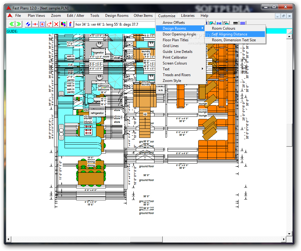Select the blue diamond toolbar icon
The width and height of the screenshot is (301, 251).
28,24
